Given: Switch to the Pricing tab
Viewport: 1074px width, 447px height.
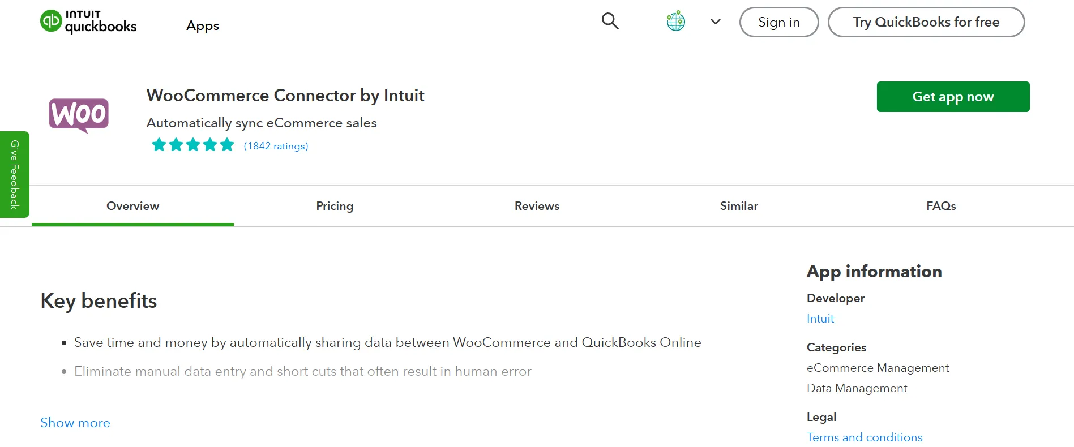Looking at the screenshot, I should [x=335, y=206].
